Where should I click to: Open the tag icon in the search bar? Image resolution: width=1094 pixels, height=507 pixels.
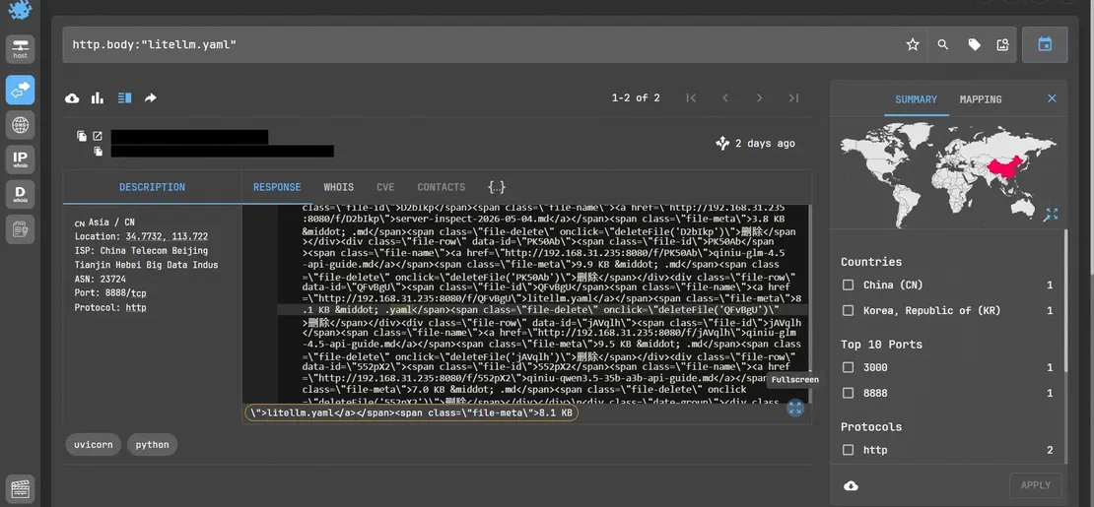[x=974, y=44]
